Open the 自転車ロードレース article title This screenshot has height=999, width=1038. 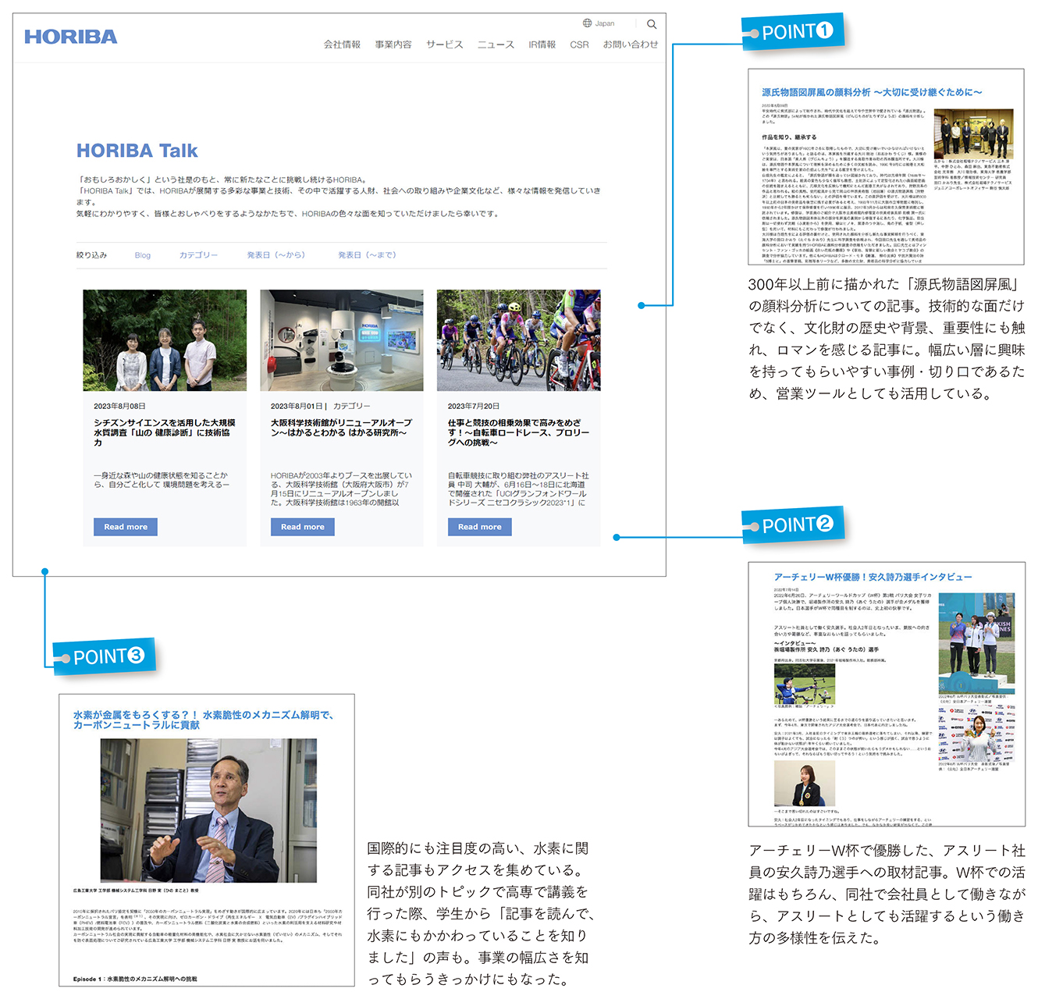pos(518,432)
